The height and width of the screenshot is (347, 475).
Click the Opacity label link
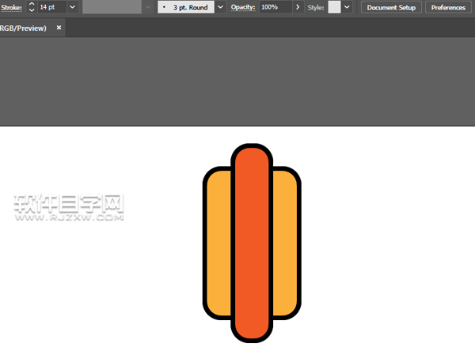pos(243,7)
